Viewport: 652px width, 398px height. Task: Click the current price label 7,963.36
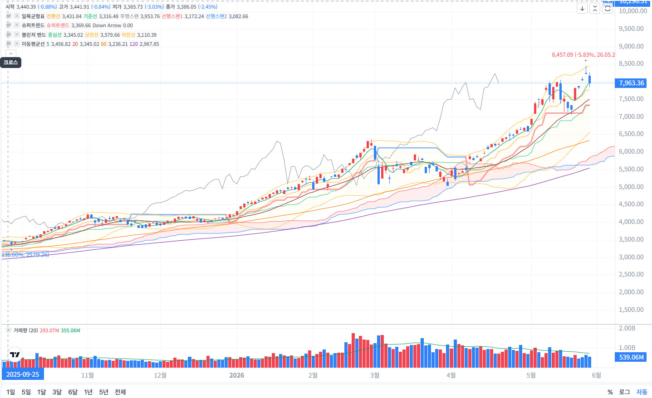[x=632, y=83]
